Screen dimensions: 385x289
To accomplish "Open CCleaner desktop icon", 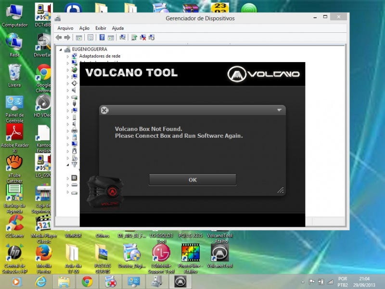I will click(x=14, y=226).
